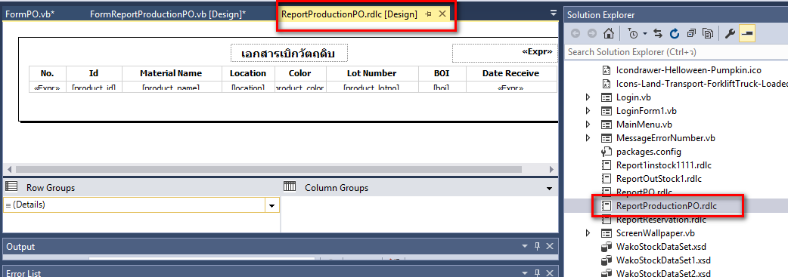The width and height of the screenshot is (788, 277).
Task: Click the Home icon in Solution Explorer
Action: pyautogui.click(x=609, y=34)
